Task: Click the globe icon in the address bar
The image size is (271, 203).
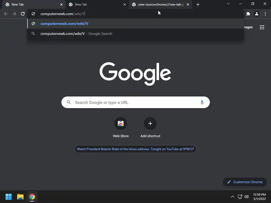Action: click(33, 14)
